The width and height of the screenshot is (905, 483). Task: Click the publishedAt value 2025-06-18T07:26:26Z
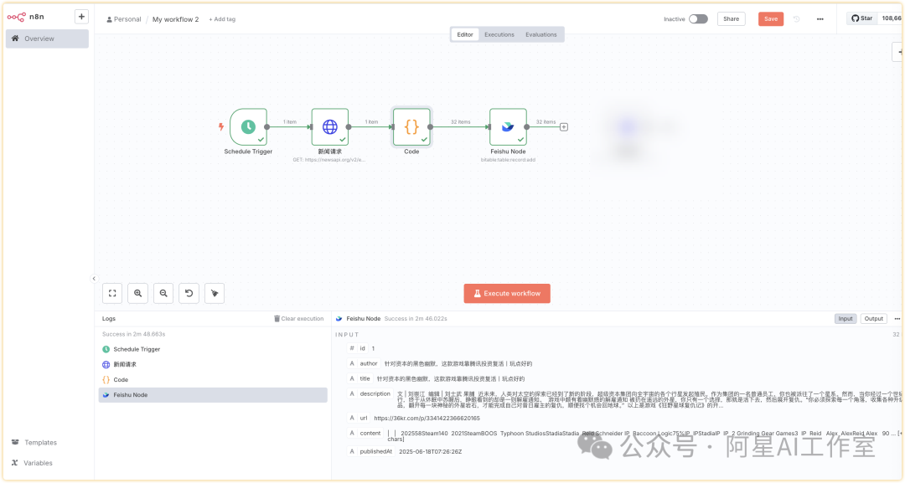430,452
